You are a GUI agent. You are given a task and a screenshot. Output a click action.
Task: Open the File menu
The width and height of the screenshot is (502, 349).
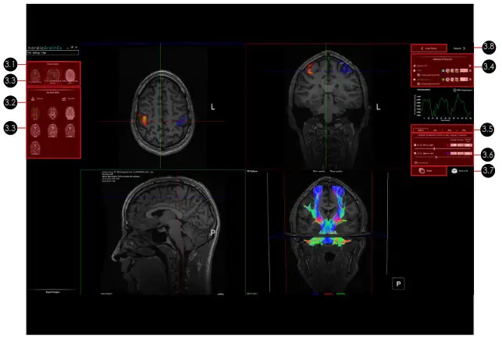pyautogui.click(x=29, y=52)
